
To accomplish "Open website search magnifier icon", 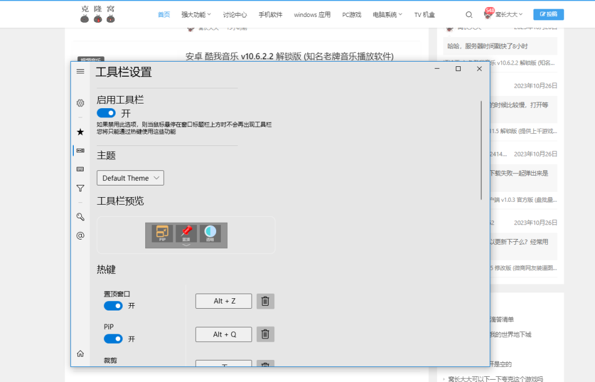I will point(469,15).
